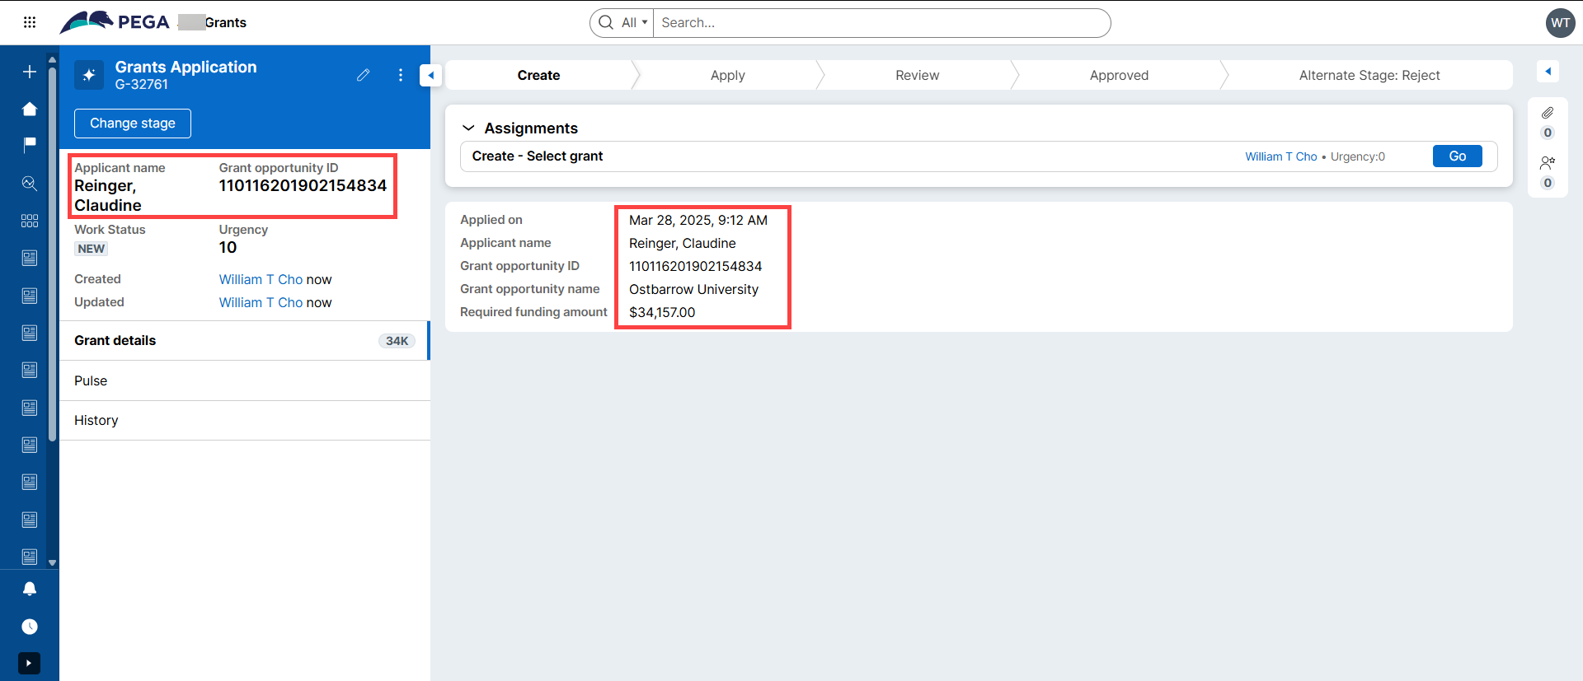1583x681 pixels.
Task: Go to Home via sidebar icon
Action: (x=30, y=109)
